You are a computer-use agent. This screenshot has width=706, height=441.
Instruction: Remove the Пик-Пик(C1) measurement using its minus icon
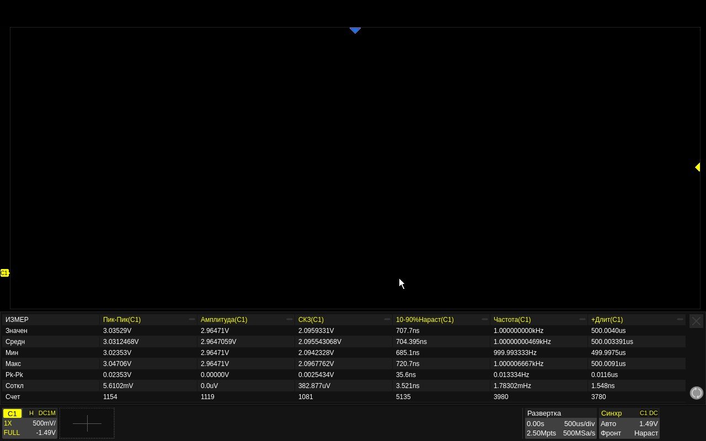[192, 319]
